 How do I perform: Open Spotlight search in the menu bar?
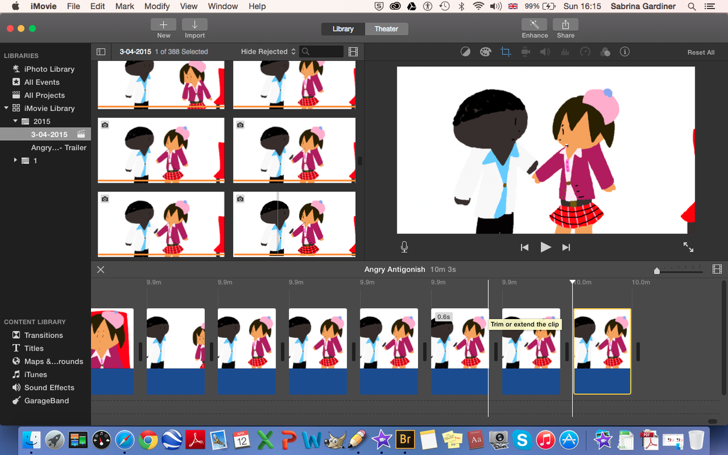pos(692,6)
